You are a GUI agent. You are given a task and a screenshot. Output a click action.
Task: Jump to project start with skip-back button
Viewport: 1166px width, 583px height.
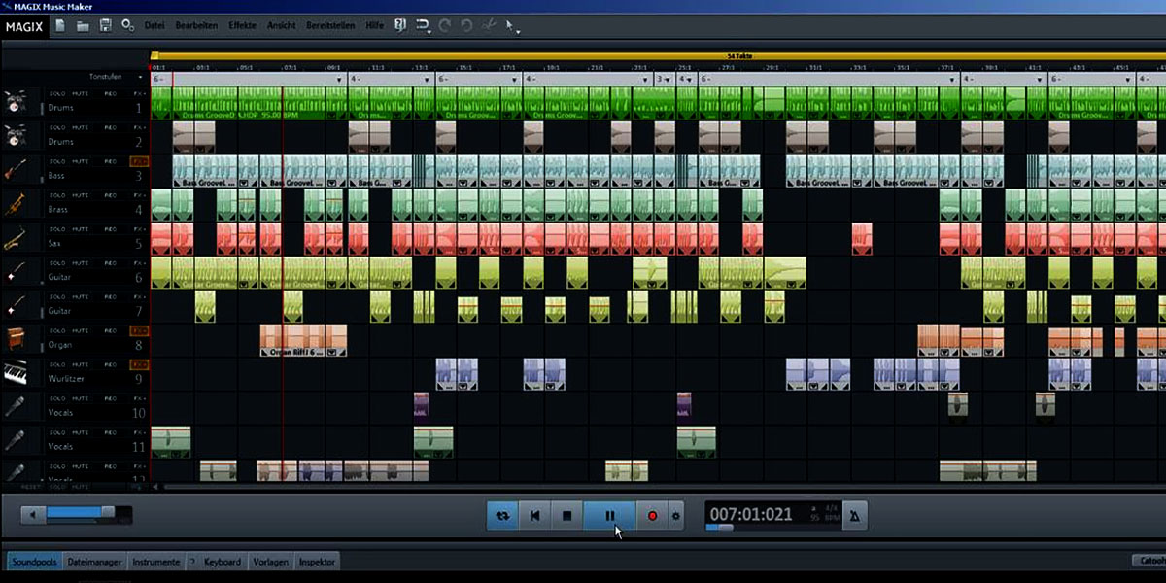(x=534, y=516)
